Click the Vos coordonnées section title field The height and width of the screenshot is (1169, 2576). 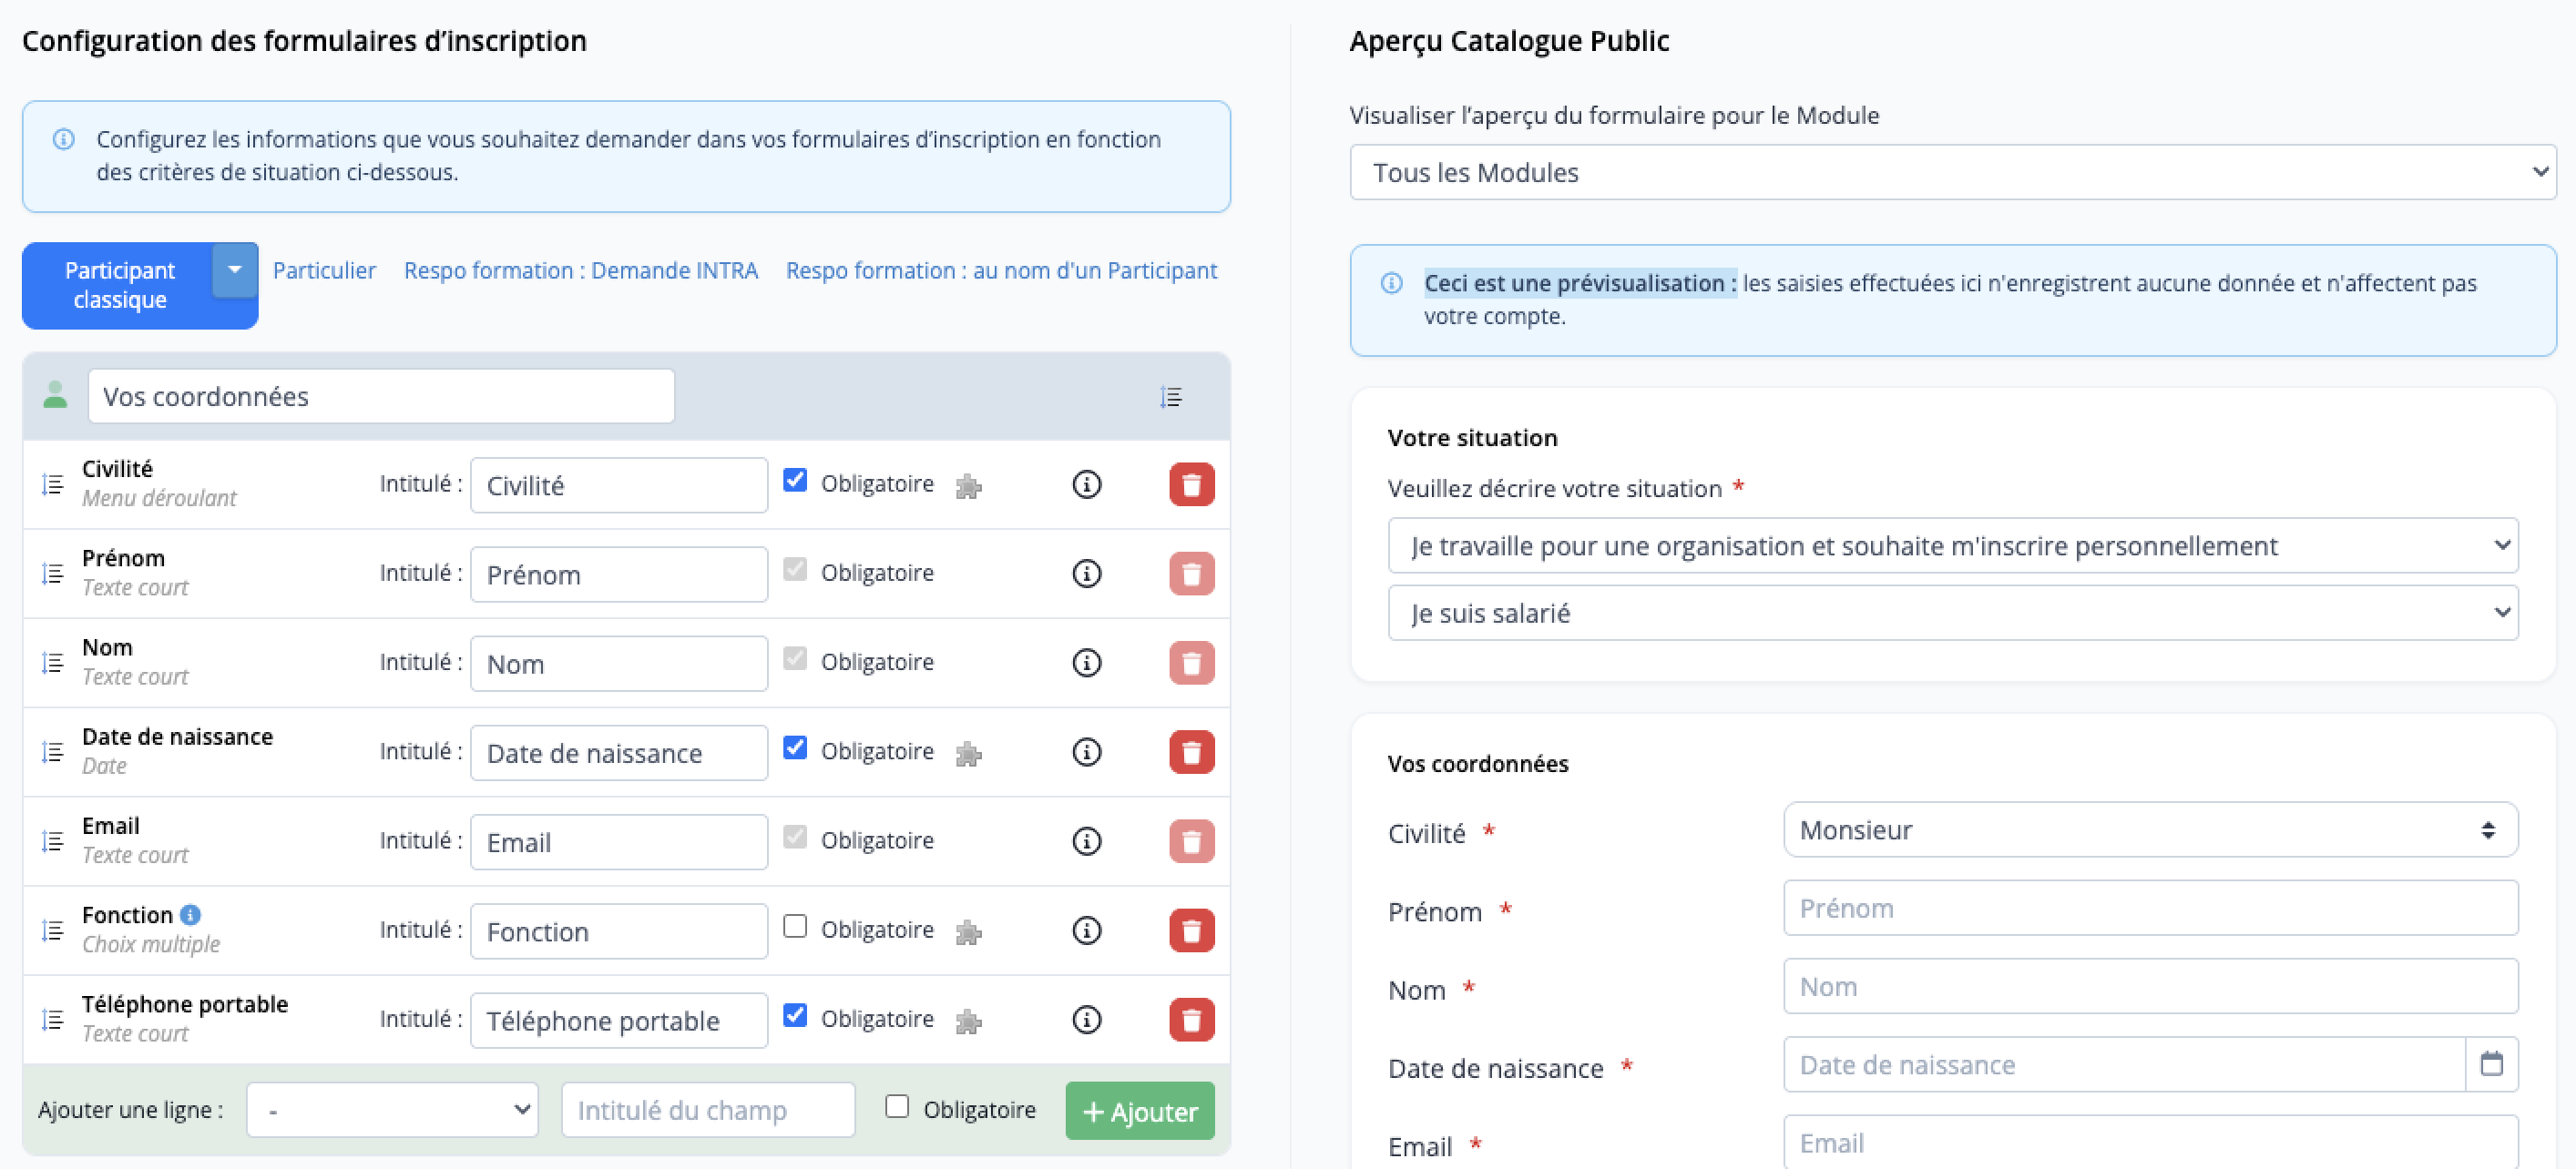click(380, 397)
